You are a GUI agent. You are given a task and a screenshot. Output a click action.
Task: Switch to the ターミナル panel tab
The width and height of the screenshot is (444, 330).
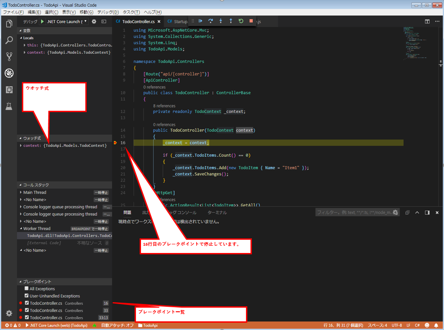click(217, 212)
